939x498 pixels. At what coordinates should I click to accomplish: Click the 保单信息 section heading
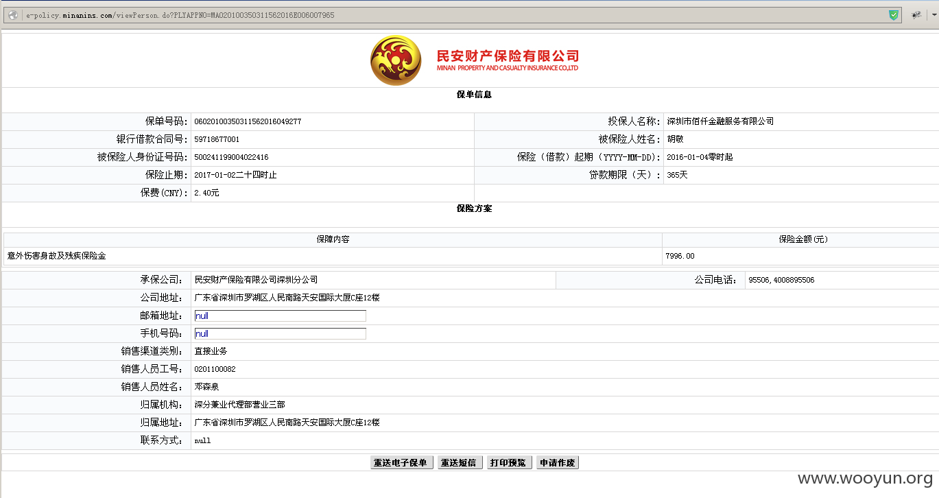474,95
